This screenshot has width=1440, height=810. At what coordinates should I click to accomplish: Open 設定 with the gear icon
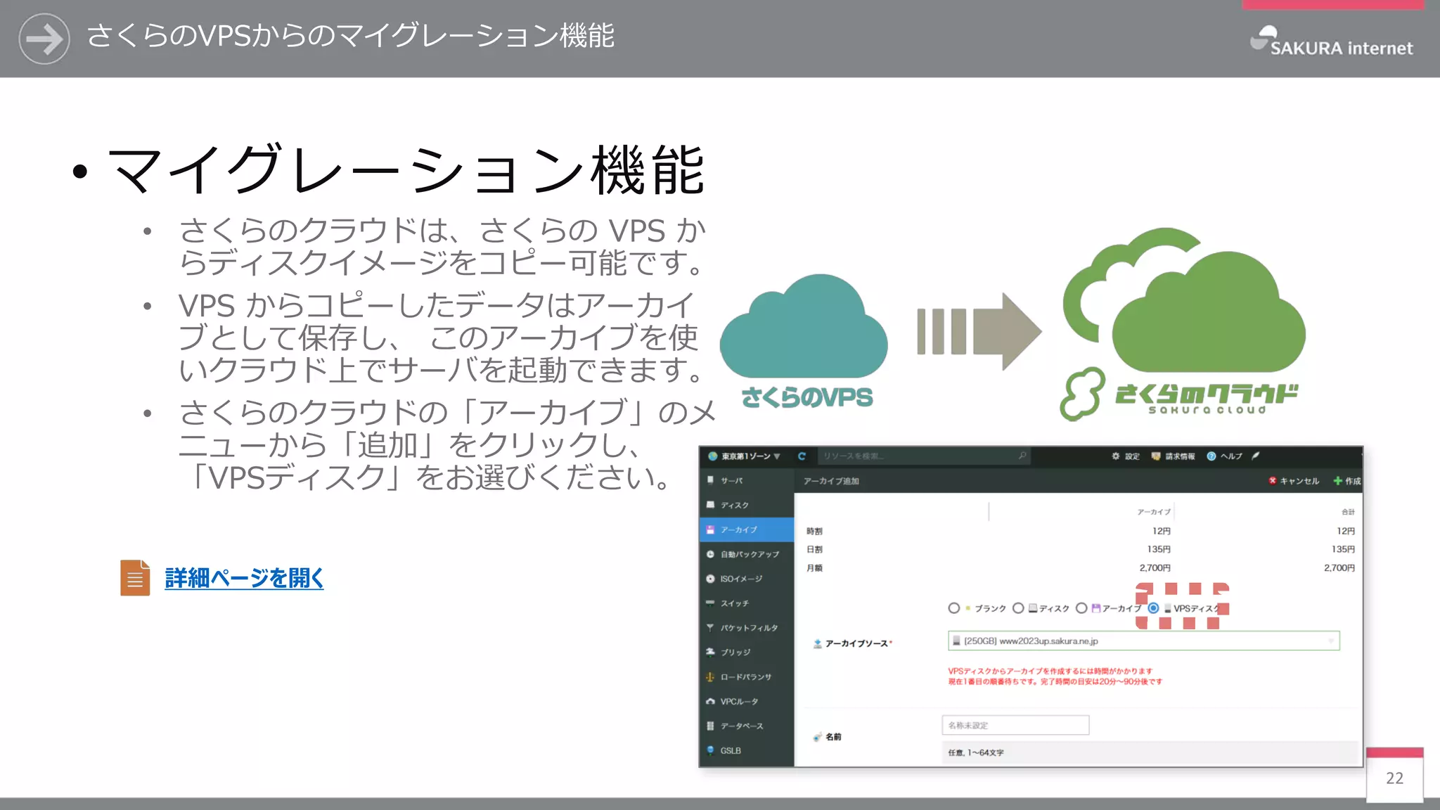point(1125,456)
